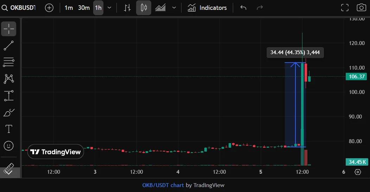370x192 pixels.
Task: Click date label 3 on time axis
Action: pos(95,172)
